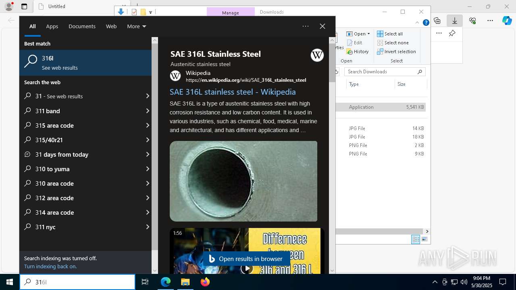Click the stainless steel pipe image

point(243,181)
